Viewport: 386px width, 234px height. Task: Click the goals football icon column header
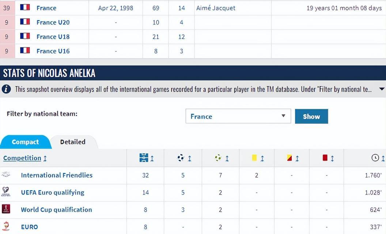[x=181, y=158]
